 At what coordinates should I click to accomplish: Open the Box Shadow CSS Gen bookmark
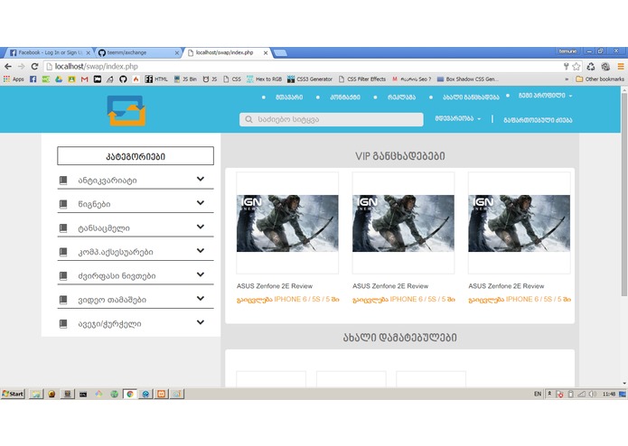[x=467, y=79]
